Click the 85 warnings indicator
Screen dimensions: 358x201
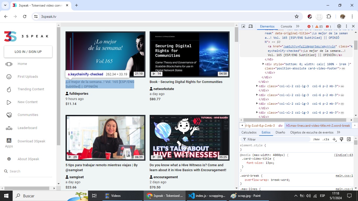pyautogui.click(x=319, y=26)
